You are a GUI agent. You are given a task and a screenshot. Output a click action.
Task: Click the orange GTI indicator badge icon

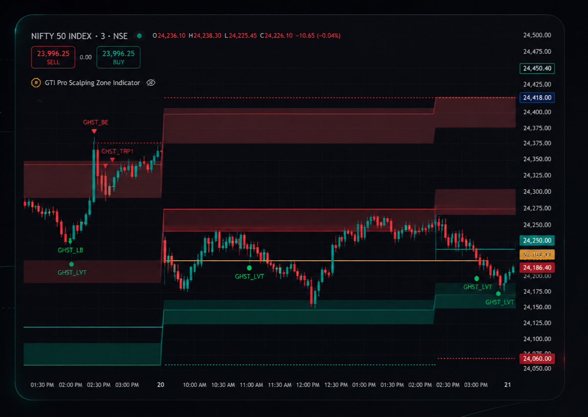(36, 83)
